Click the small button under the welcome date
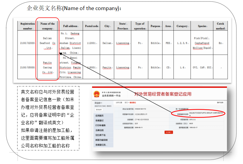Viewport: 243px width, 164px height. click(x=99, y=110)
